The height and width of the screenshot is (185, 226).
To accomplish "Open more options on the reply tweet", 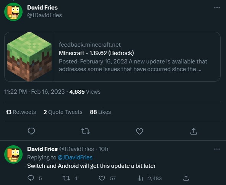I will [x=217, y=149].
